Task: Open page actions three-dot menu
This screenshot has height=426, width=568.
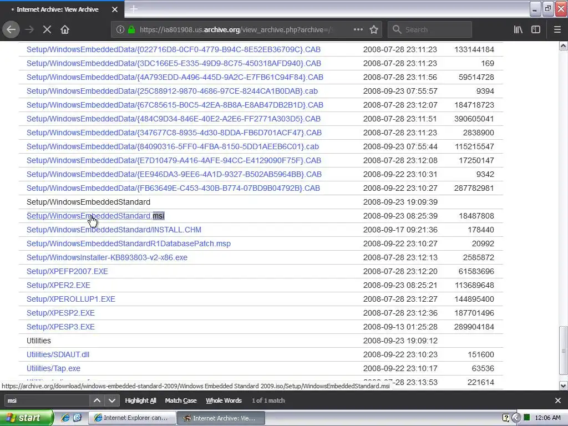Action: click(x=358, y=29)
